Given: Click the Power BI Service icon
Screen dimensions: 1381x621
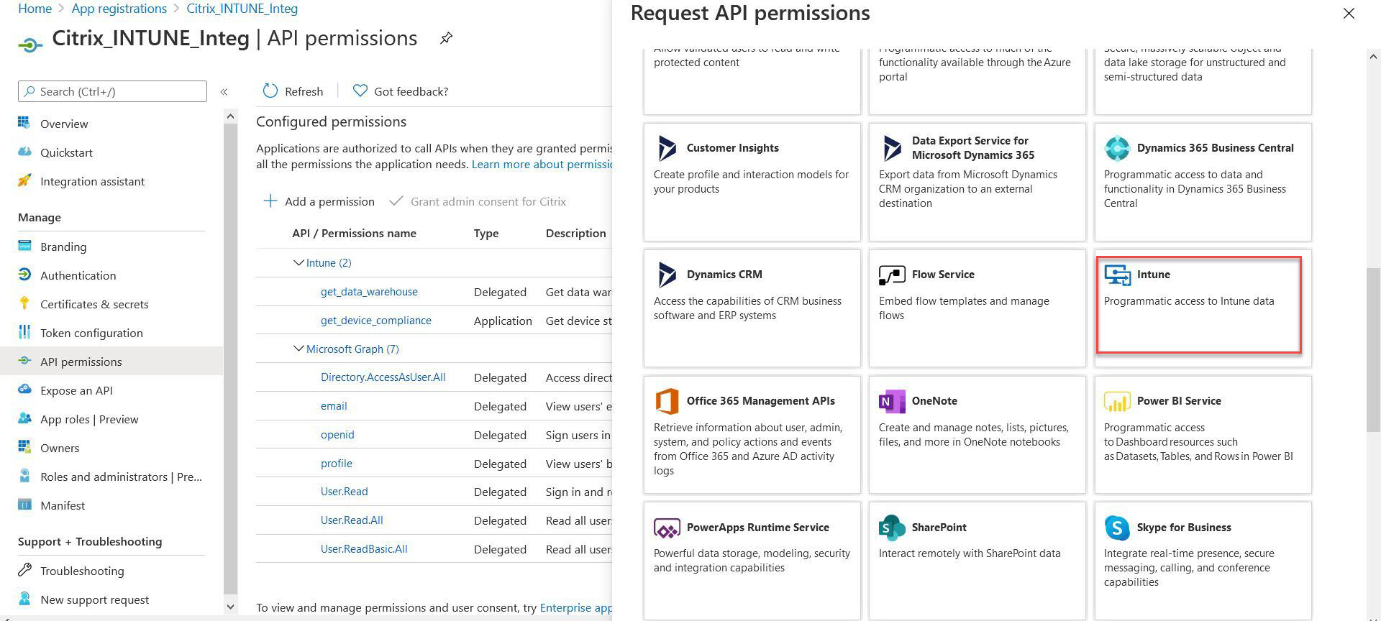Looking at the screenshot, I should 1117,401.
